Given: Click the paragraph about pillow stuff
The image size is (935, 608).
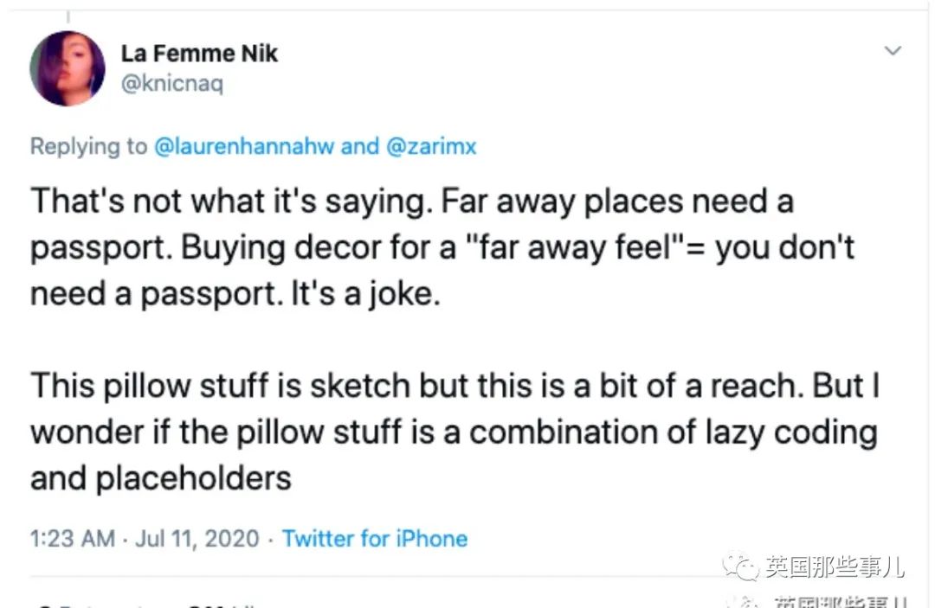Looking at the screenshot, I should click(454, 432).
